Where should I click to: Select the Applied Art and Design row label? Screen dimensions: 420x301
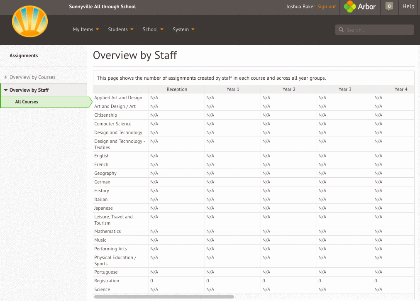coord(118,98)
